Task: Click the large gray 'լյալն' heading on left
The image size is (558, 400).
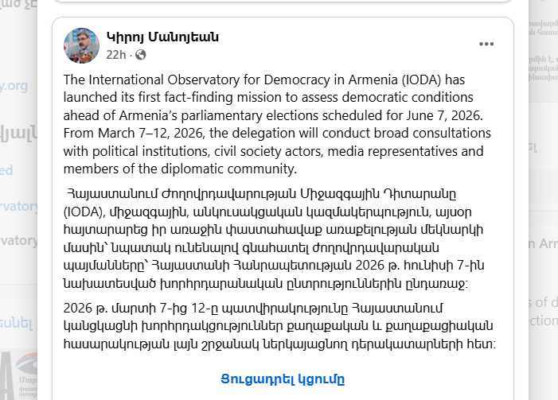Action: point(18,134)
